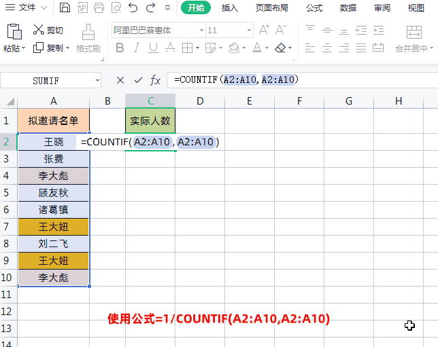Expand quick access toolbar customize arrow
The width and height of the screenshot is (438, 347).
click(x=167, y=8)
